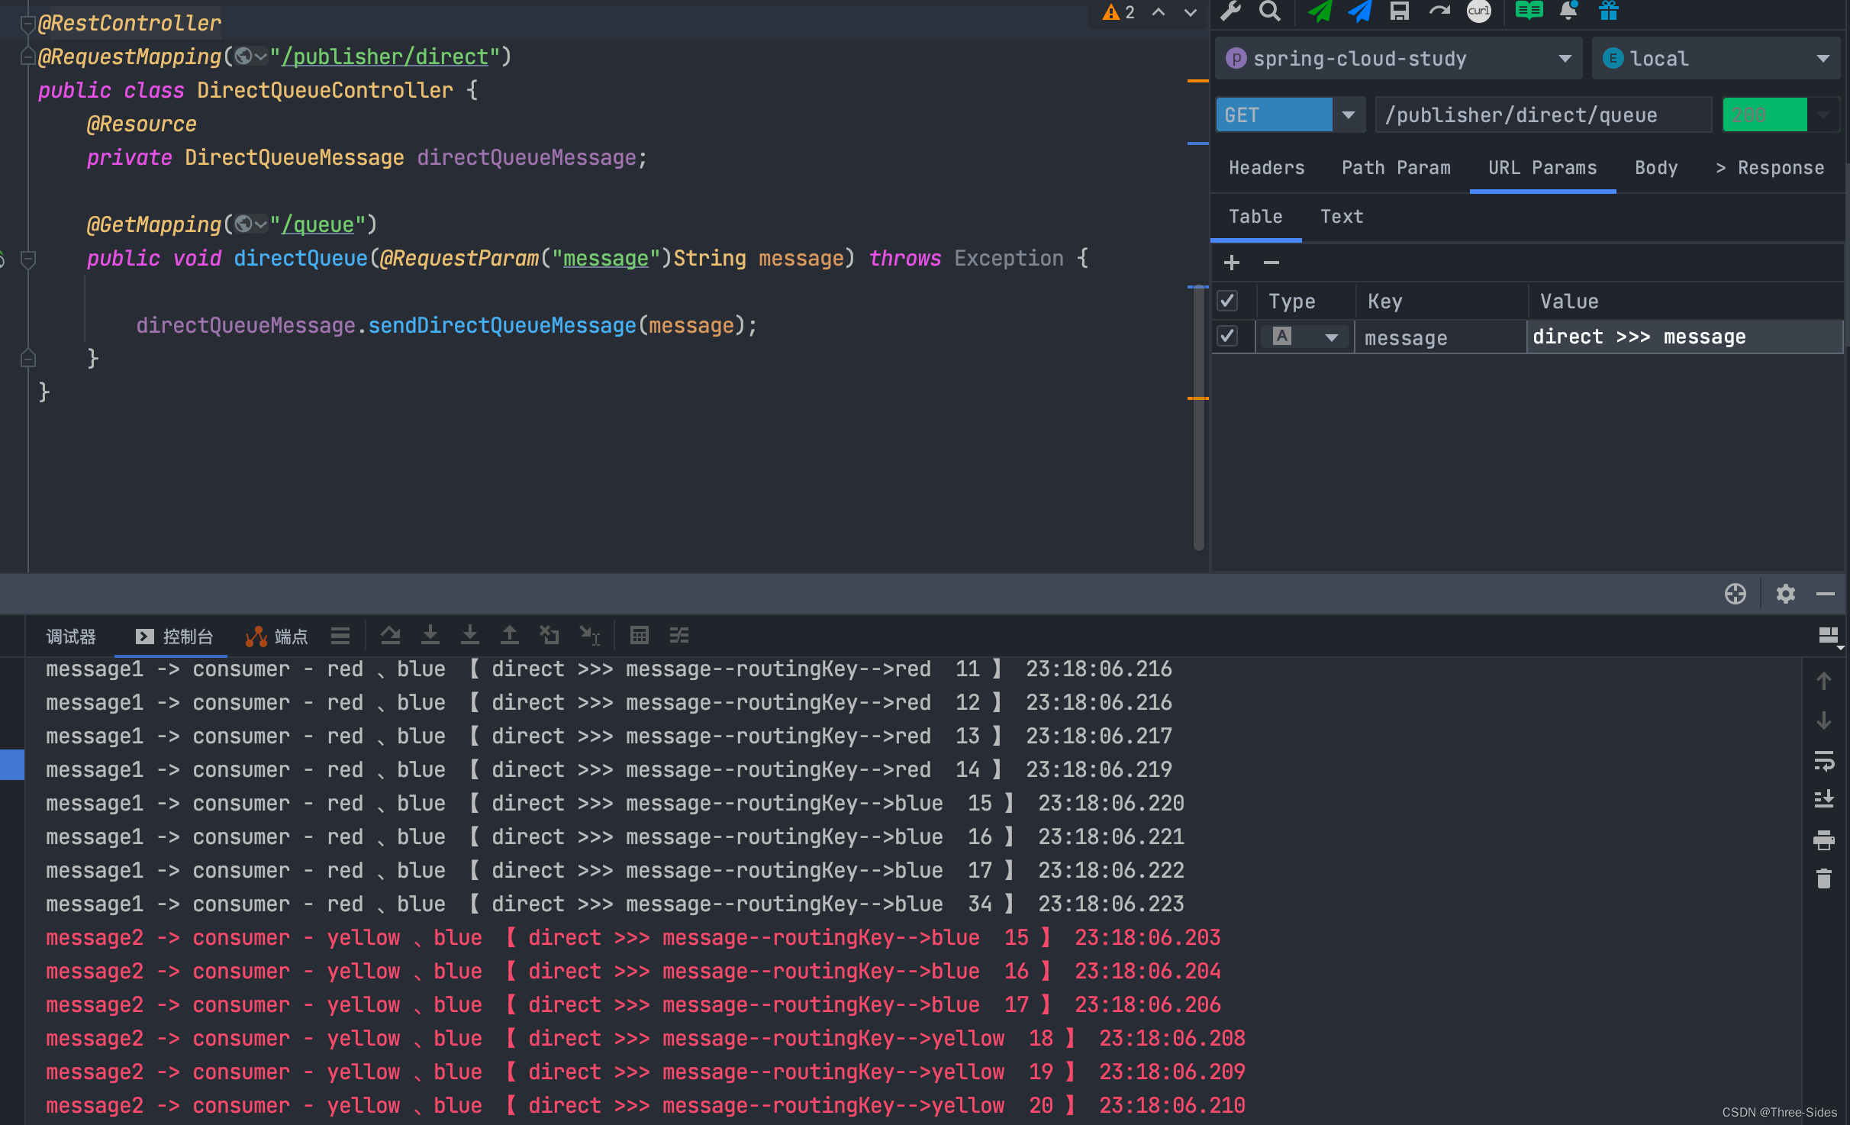Minimize the debug tool window
The width and height of the screenshot is (1850, 1125).
[x=1825, y=594]
